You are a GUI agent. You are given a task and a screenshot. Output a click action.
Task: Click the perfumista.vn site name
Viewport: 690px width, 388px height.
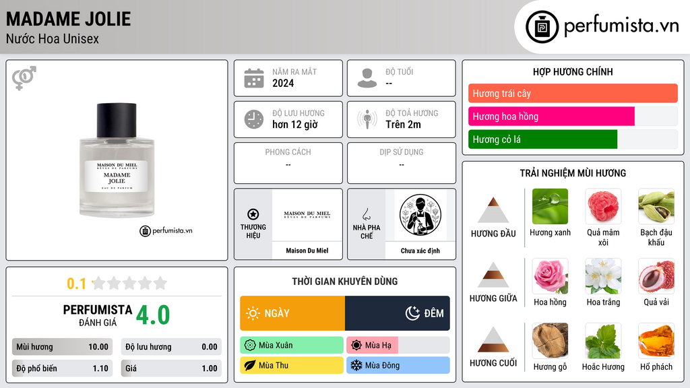(621, 26)
